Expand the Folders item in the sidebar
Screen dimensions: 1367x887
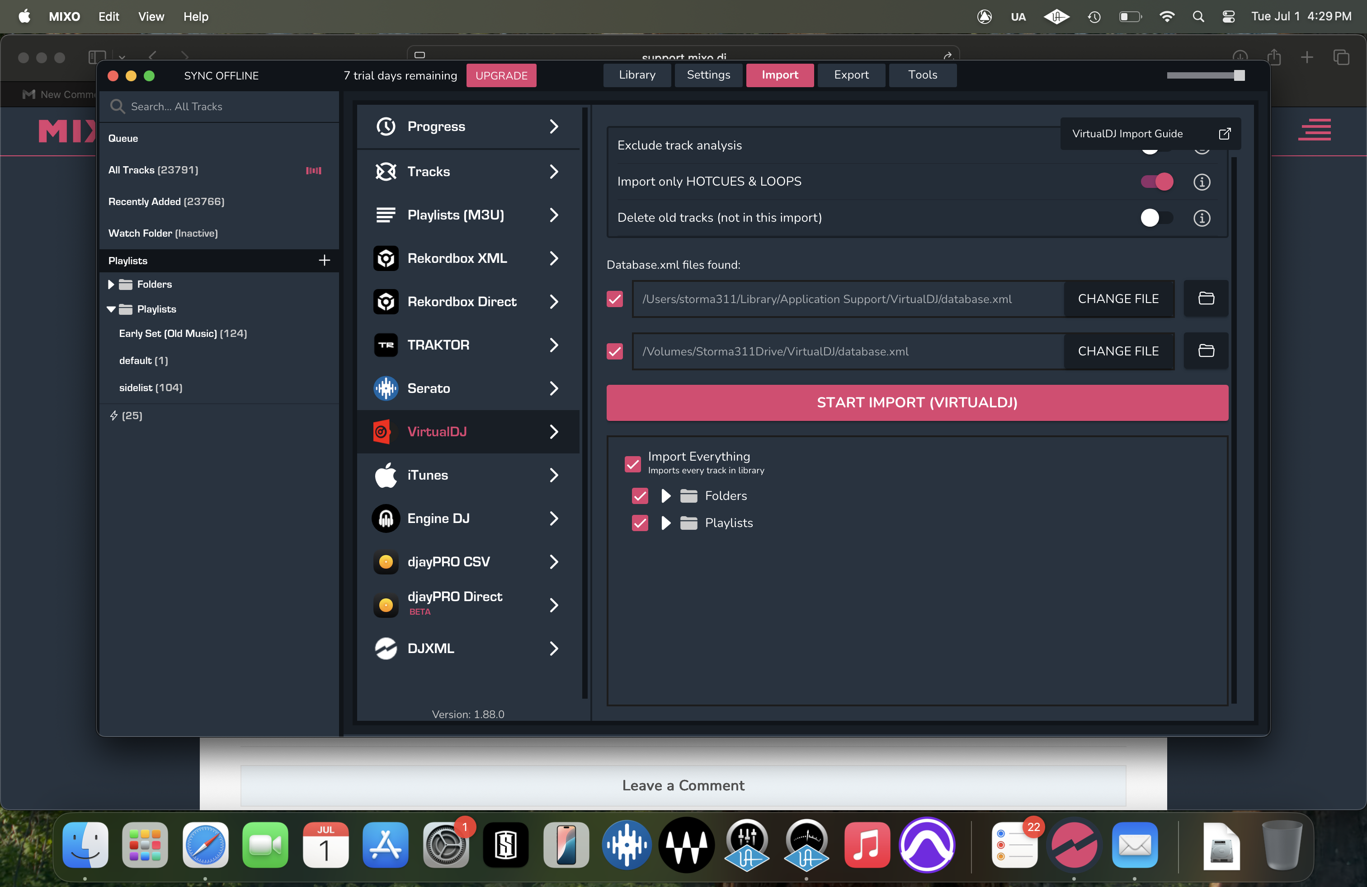click(x=111, y=285)
